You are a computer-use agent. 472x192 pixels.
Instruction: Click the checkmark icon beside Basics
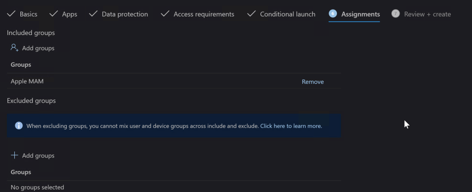(x=11, y=14)
